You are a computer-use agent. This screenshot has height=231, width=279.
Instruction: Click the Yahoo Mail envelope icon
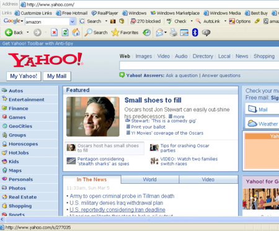click(252, 109)
